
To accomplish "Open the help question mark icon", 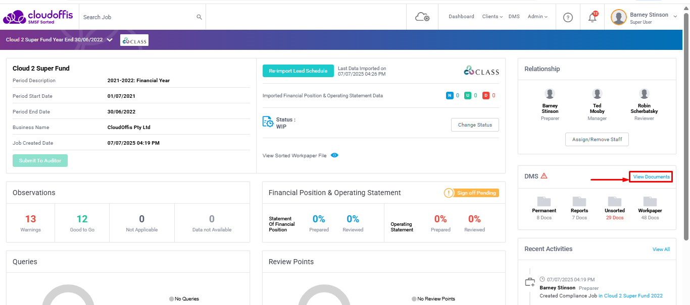I will (x=568, y=18).
